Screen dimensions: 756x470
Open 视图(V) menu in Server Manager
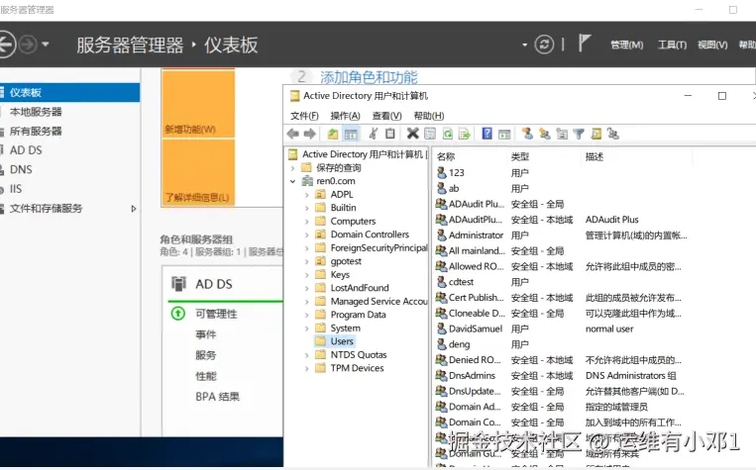712,45
